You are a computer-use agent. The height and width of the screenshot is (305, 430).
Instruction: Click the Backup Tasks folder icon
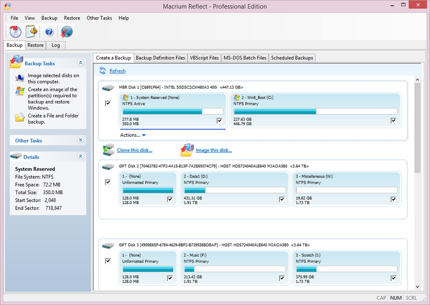(x=16, y=62)
